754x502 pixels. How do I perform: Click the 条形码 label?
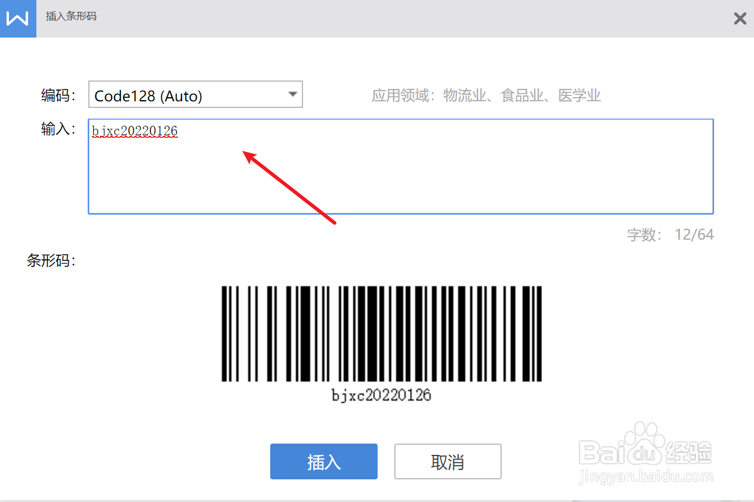coord(51,261)
